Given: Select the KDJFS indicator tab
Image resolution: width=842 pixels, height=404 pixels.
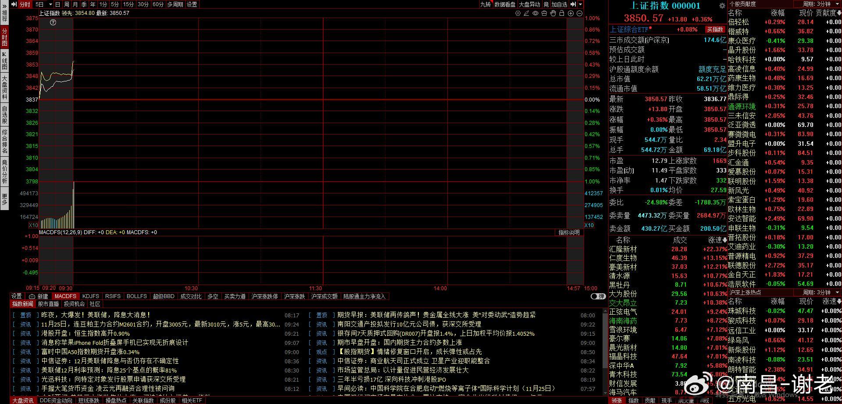Looking at the screenshot, I should click(x=91, y=296).
